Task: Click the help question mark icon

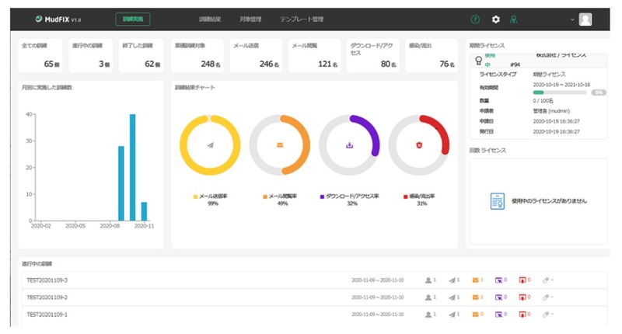Action: pos(476,19)
